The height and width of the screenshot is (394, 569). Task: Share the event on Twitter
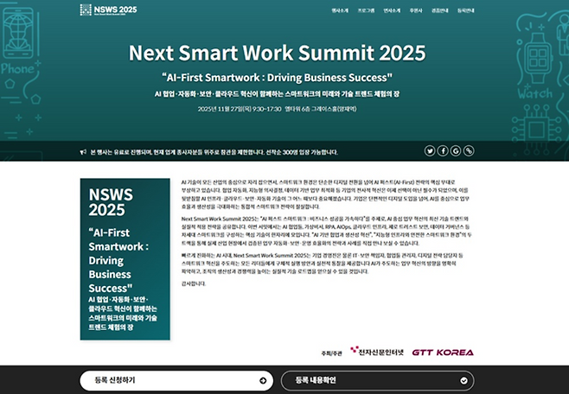431,150
